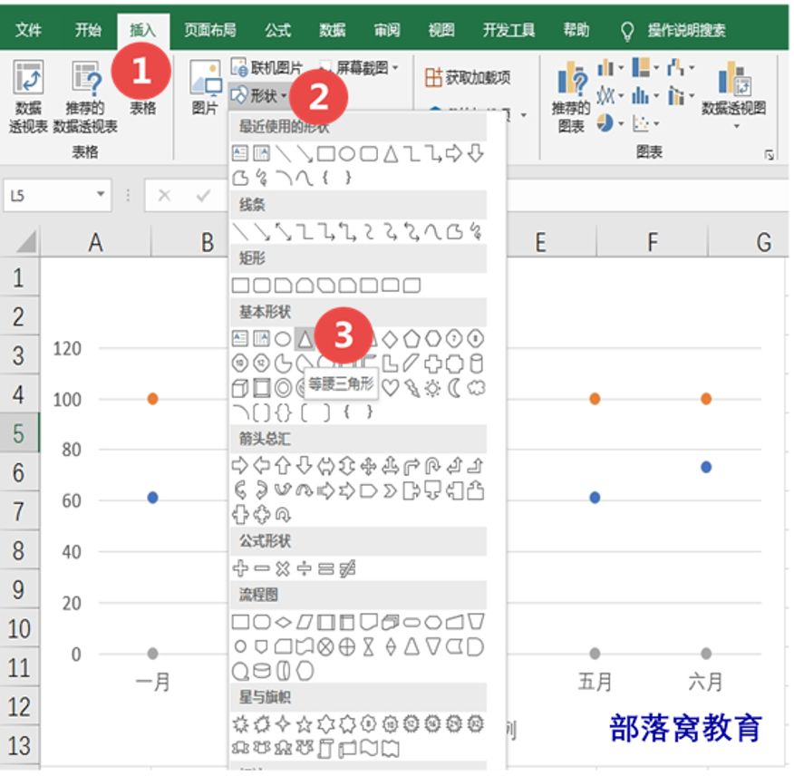This screenshot has width=794, height=776.
Task: Insert a 数据透视表 PivotTable
Action: tap(28, 96)
